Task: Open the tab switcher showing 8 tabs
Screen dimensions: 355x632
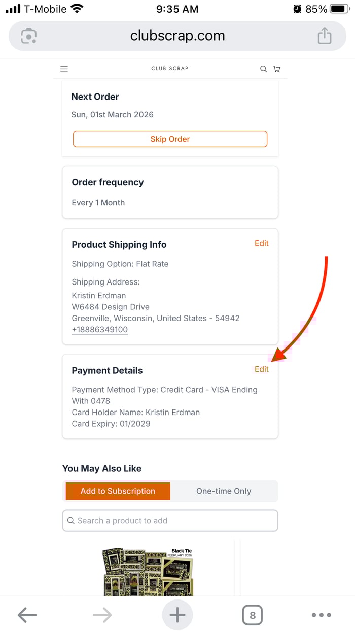Action: point(252,615)
